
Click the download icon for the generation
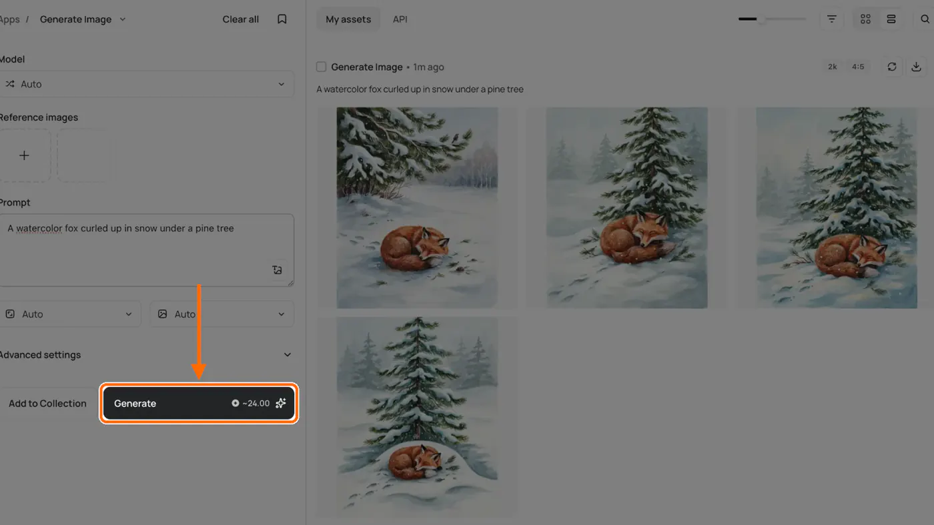917,67
